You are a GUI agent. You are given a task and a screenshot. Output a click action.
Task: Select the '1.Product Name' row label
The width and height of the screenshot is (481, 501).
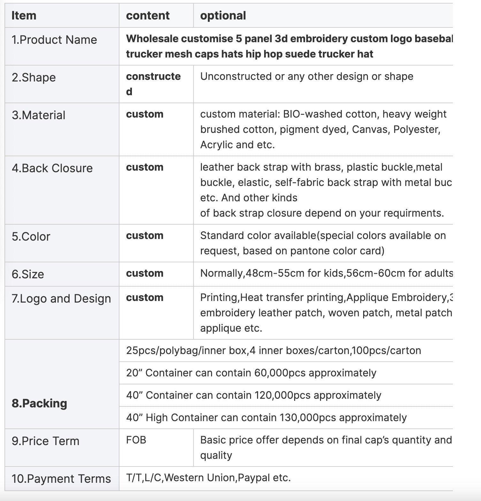coord(54,40)
